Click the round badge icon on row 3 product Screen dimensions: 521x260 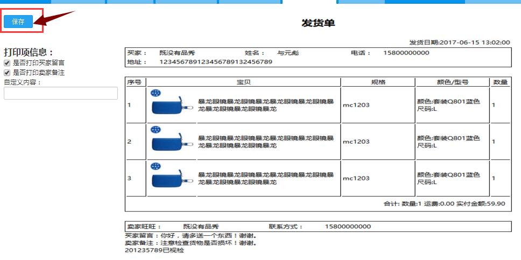[x=156, y=166]
